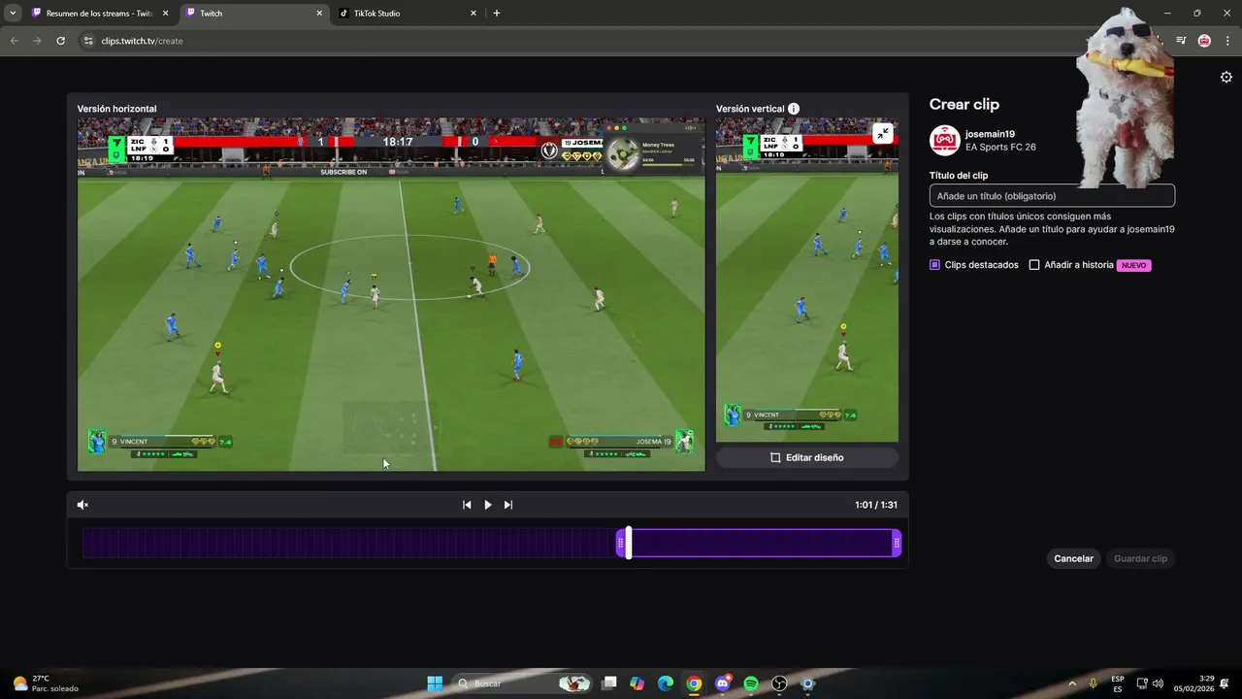The height and width of the screenshot is (699, 1242).
Task: Focus the Título del clip input field
Action: (x=1052, y=196)
